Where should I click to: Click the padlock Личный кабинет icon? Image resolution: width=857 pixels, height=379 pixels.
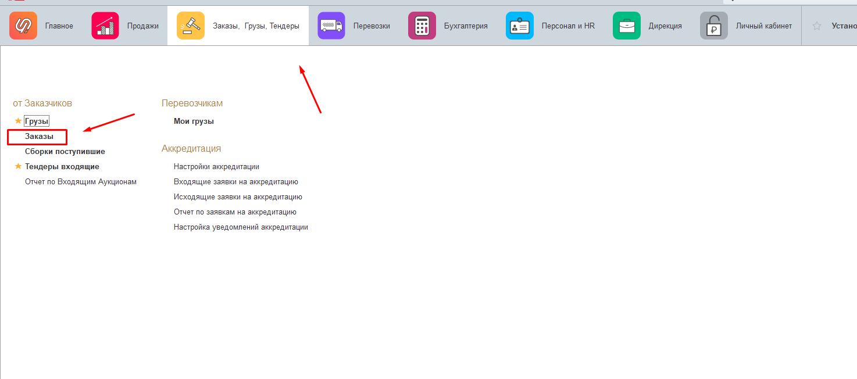tap(714, 26)
